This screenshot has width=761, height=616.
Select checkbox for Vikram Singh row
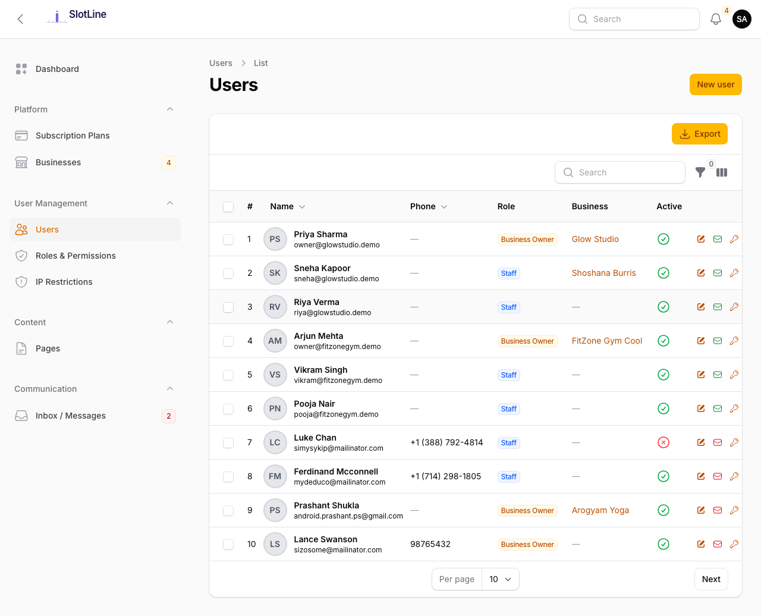coord(228,375)
